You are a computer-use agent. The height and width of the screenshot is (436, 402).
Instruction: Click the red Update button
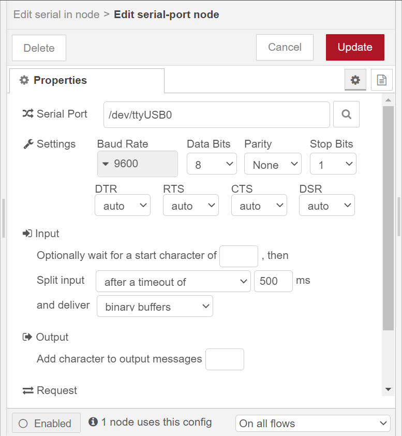pos(355,47)
